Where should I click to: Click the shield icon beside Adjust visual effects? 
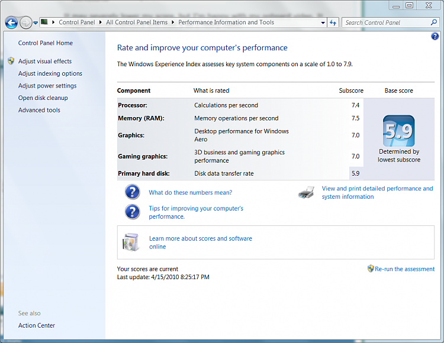tap(11, 61)
